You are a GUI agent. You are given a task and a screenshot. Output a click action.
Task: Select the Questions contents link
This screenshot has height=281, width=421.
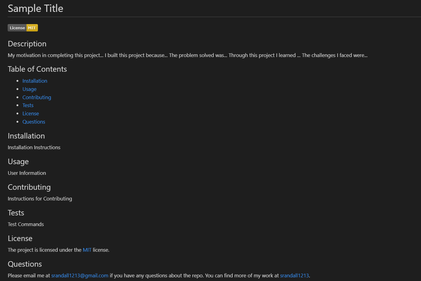(x=34, y=122)
